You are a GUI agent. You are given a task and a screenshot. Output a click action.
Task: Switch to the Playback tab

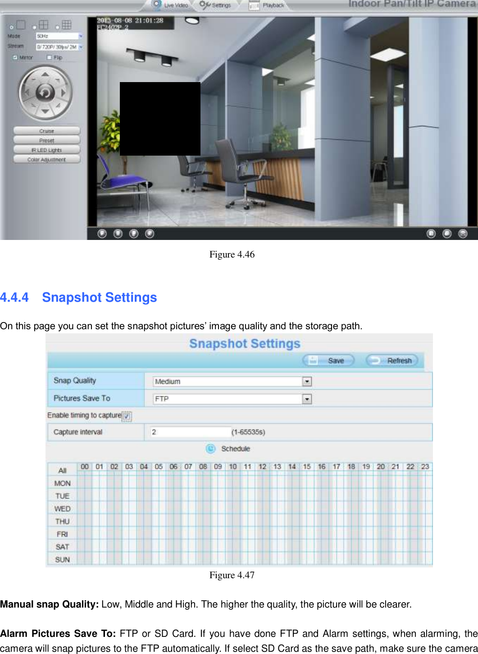(273, 5)
